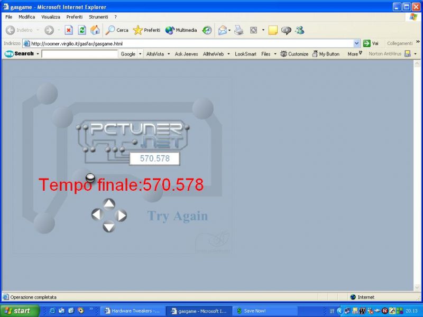Open the Messenger people icon
Viewport: 423px width, 317px height.
299,30
